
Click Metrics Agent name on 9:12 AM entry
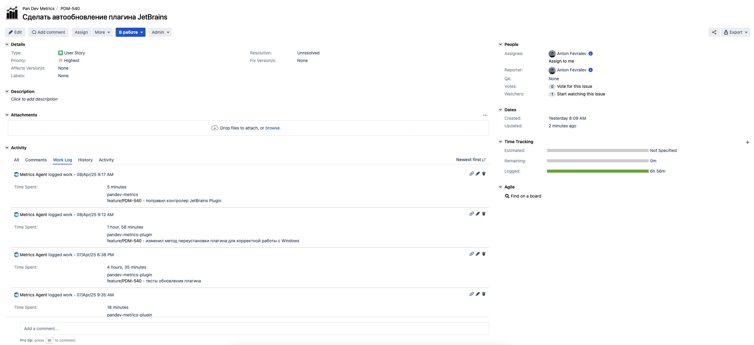coord(33,215)
